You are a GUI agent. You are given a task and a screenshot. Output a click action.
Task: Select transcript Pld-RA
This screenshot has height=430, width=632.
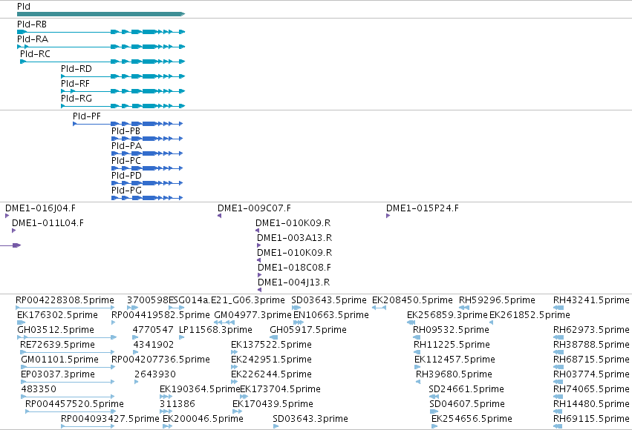pos(101,47)
